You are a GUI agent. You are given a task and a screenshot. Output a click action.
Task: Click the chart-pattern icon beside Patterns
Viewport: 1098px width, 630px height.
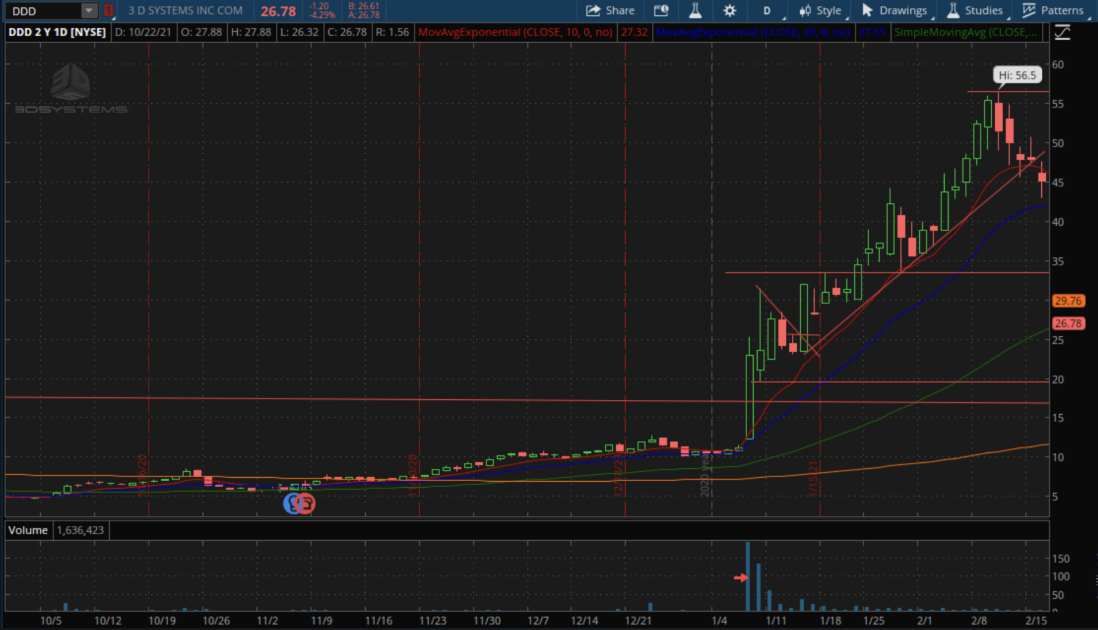(x=1029, y=10)
